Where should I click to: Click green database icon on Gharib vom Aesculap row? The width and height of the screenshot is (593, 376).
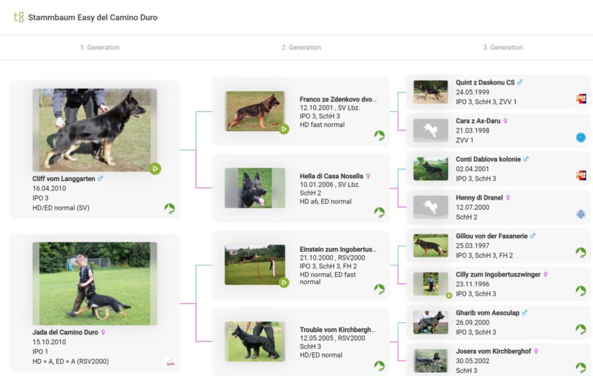pyautogui.click(x=581, y=329)
